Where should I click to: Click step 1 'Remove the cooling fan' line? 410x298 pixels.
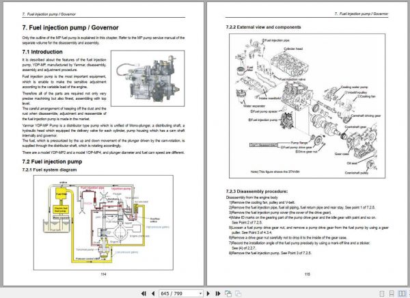pyautogui.click(x=262, y=202)
